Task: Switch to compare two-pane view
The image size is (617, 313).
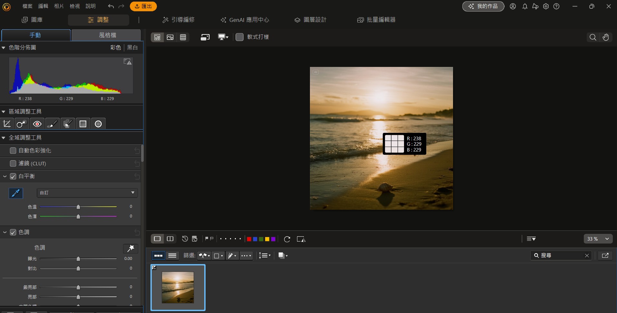Action: pyautogui.click(x=170, y=239)
